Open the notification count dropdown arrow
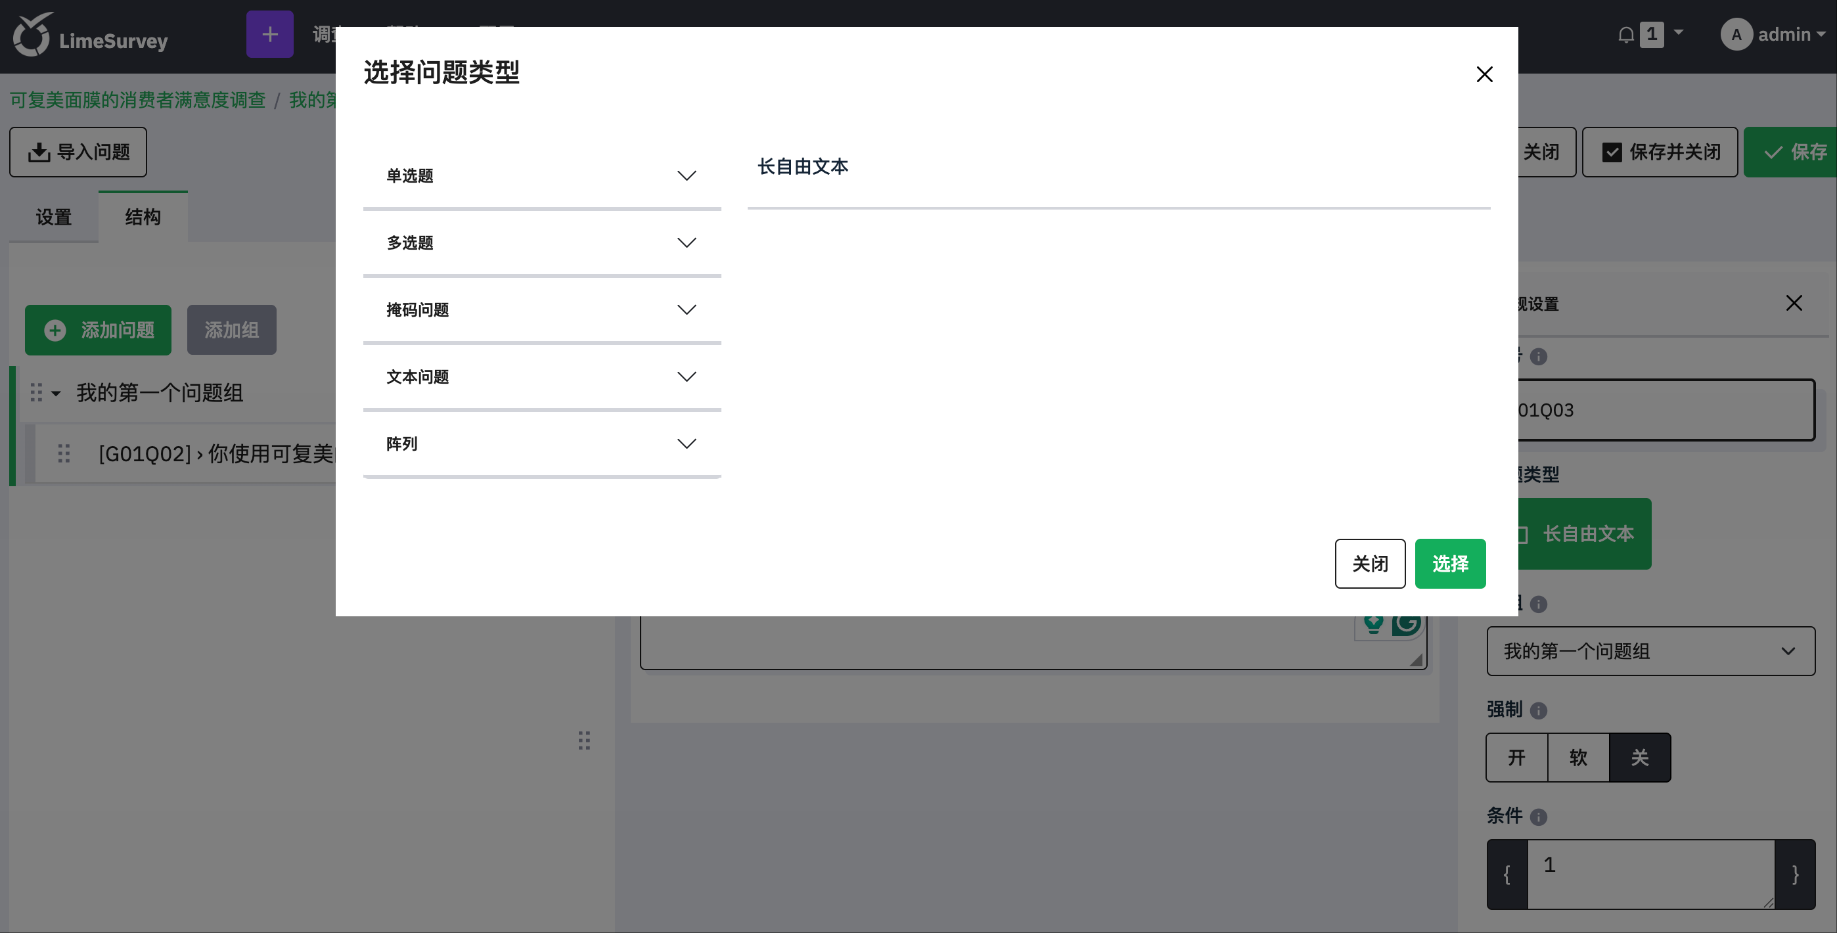 point(1678,33)
